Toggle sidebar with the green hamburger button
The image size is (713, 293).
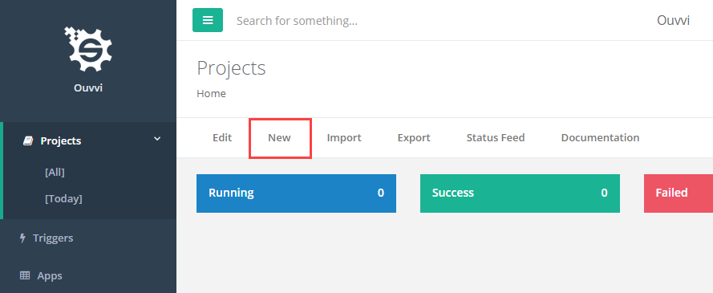[208, 20]
